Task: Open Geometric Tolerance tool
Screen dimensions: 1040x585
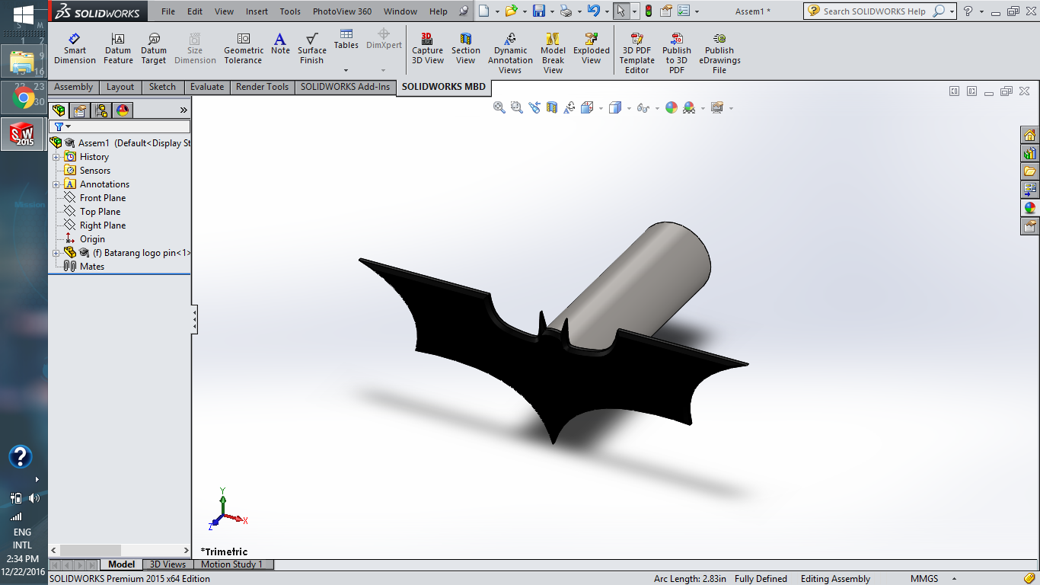Action: (x=244, y=49)
